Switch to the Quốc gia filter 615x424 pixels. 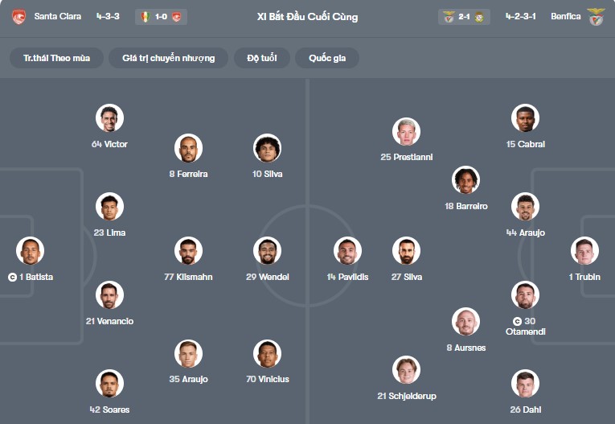tap(327, 58)
